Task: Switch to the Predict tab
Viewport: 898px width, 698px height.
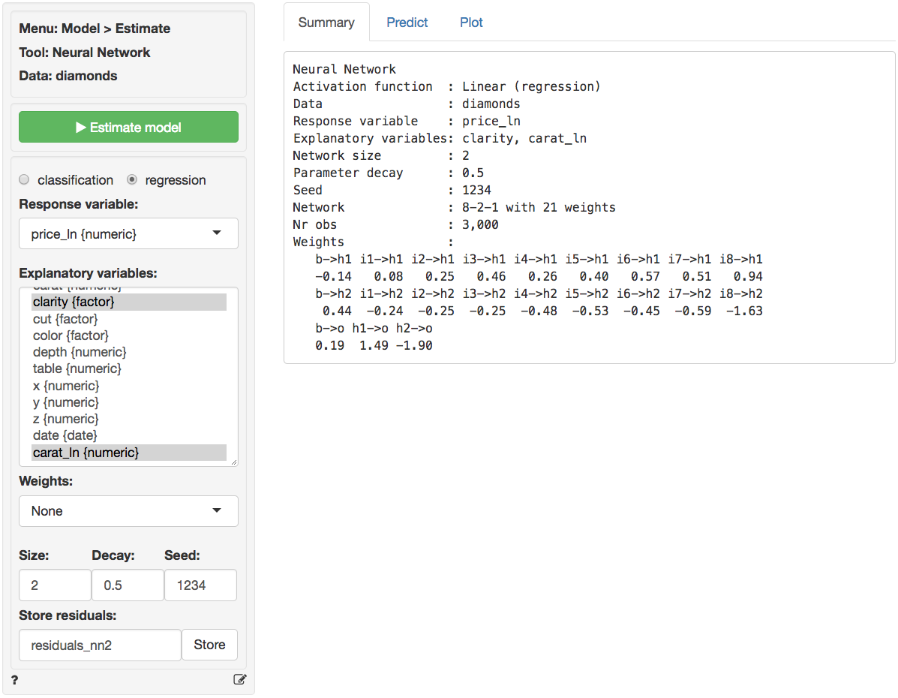Action: point(407,23)
